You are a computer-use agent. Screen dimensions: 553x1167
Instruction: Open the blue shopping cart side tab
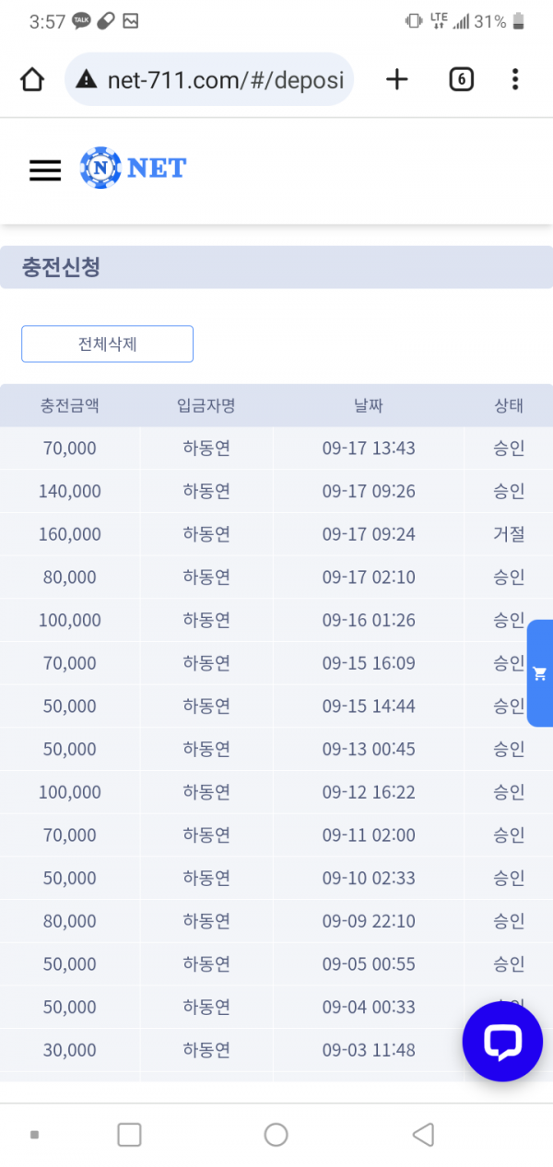[540, 673]
